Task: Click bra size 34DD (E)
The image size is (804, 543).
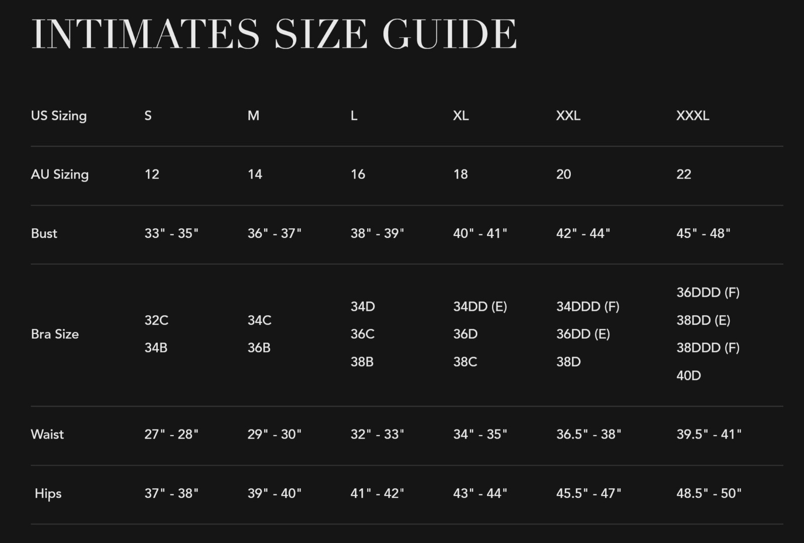Action: [x=480, y=307]
